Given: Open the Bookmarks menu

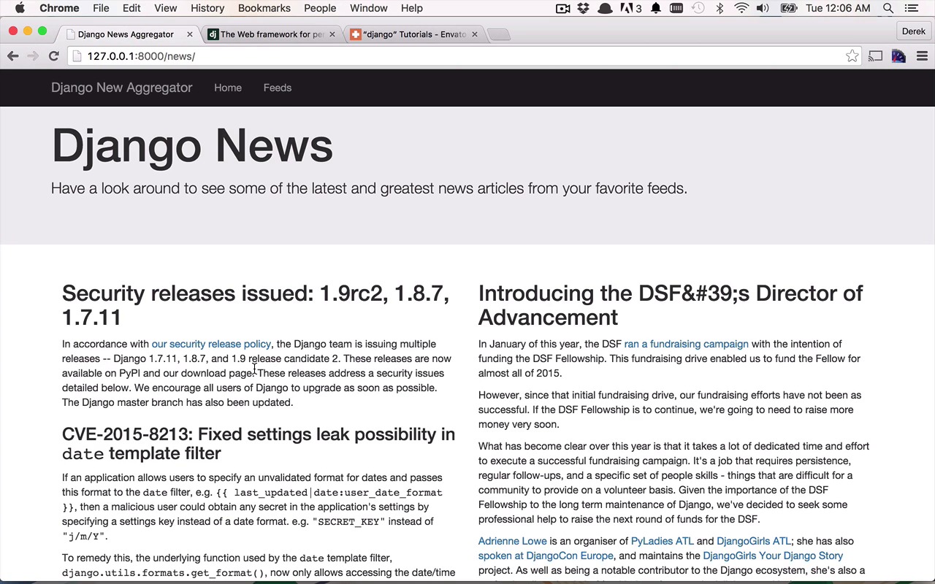Looking at the screenshot, I should (264, 8).
